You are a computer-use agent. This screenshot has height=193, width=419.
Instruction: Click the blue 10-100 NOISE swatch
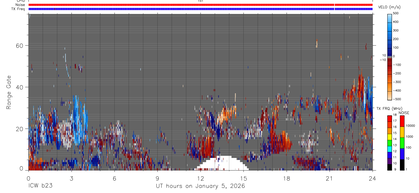coord(402,154)
